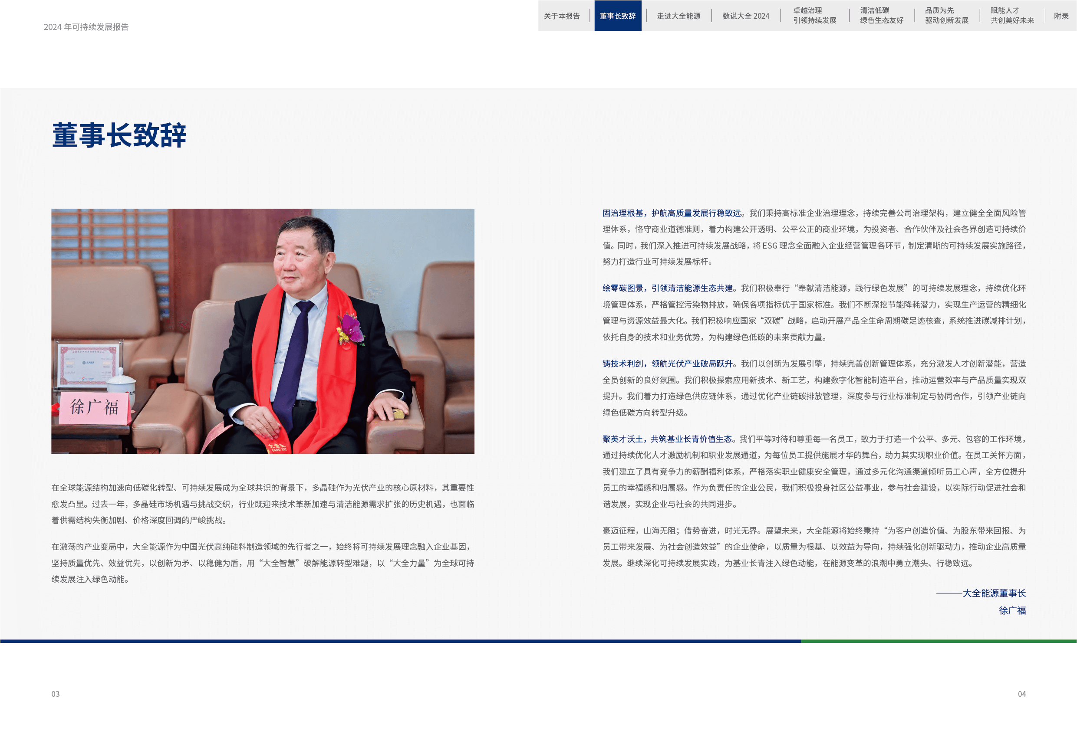Open 品质为先 驱动创新发展 section tab

click(946, 16)
